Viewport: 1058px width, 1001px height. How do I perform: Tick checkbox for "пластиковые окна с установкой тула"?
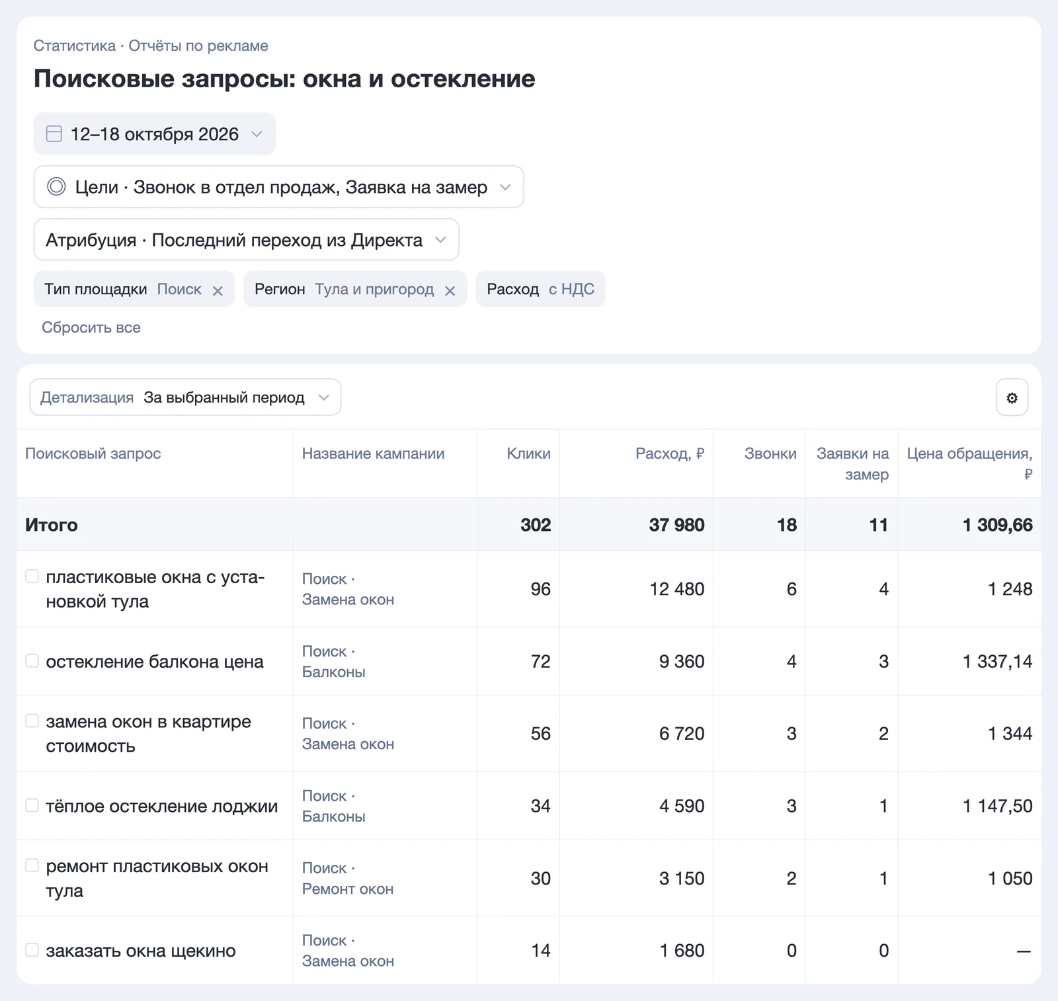(32, 577)
